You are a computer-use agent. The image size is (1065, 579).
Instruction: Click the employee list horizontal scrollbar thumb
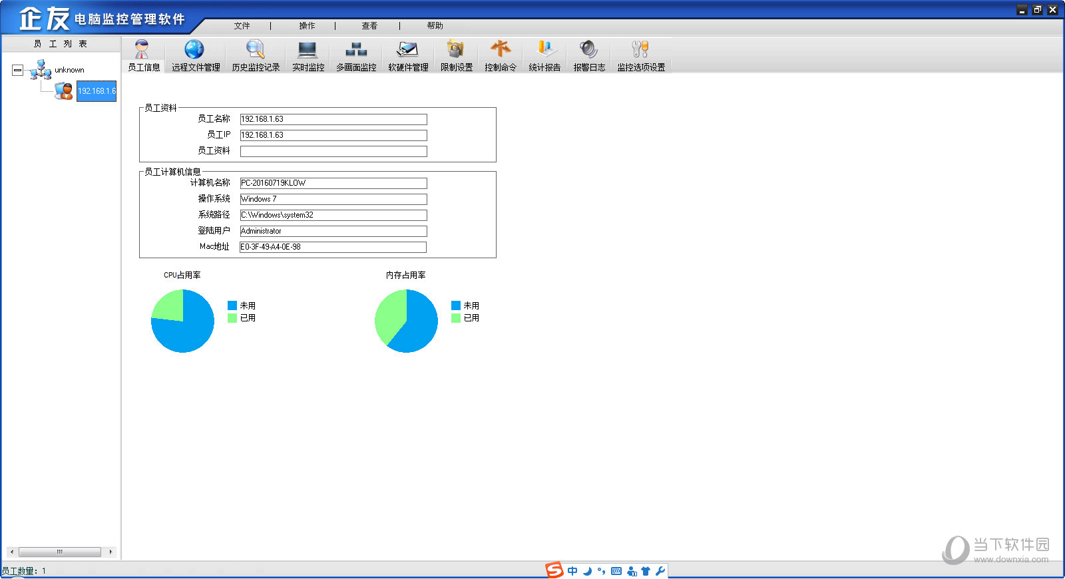(60, 552)
